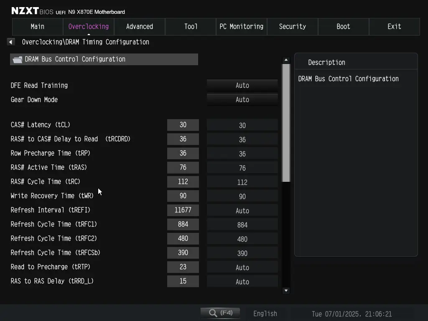Edit the tRFC1 setting field showing 884
This screenshot has height=321, width=428.
(242, 224)
